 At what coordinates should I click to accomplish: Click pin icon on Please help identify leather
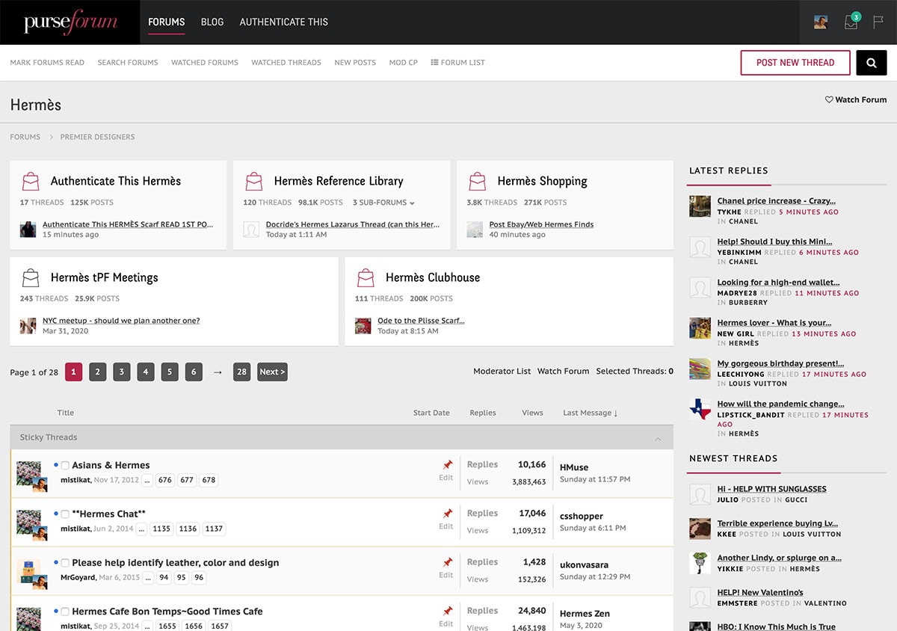coord(448,562)
